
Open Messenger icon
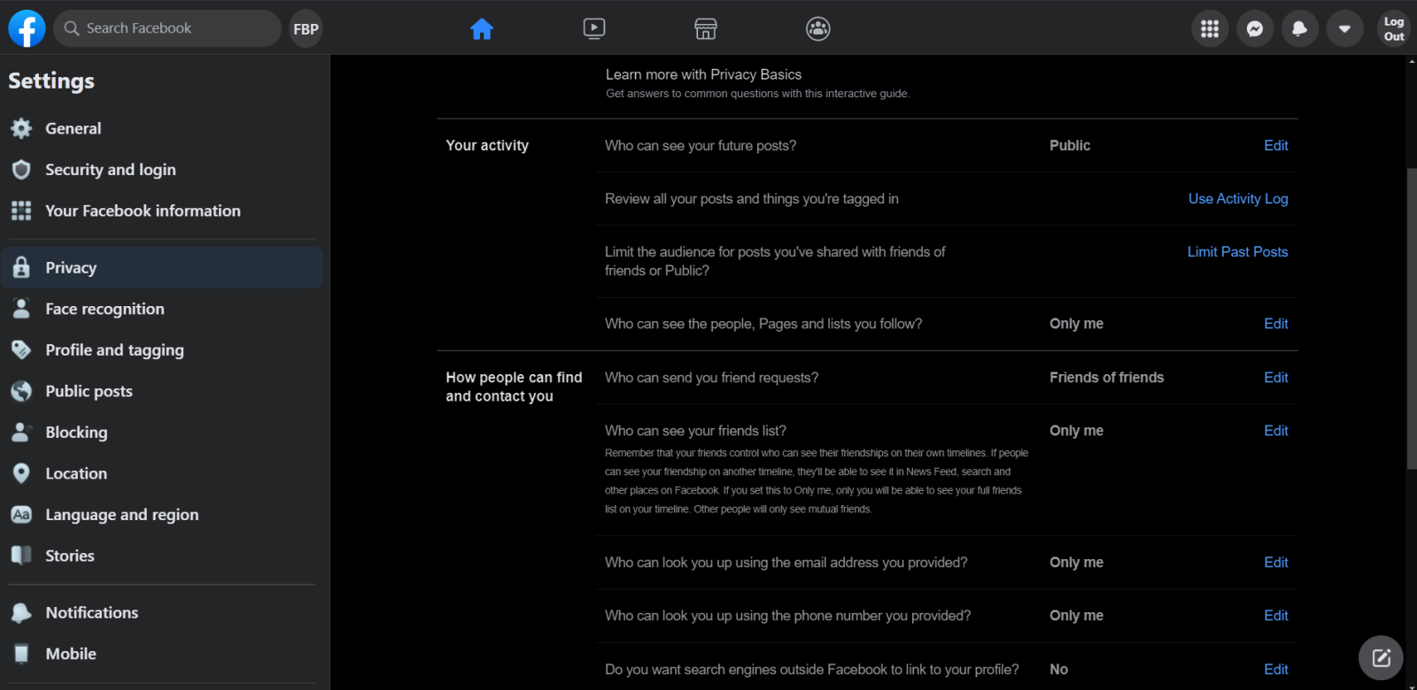point(1255,29)
